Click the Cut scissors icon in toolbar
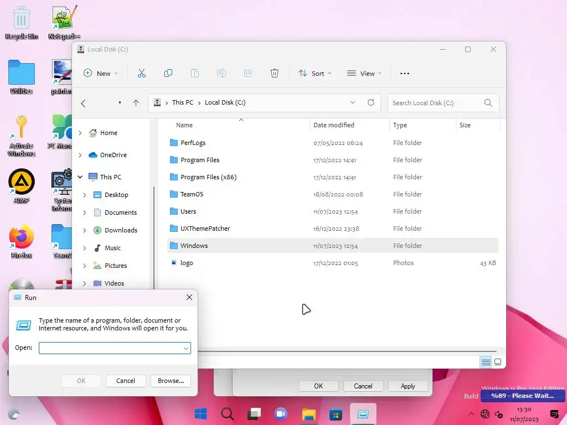 click(141, 74)
